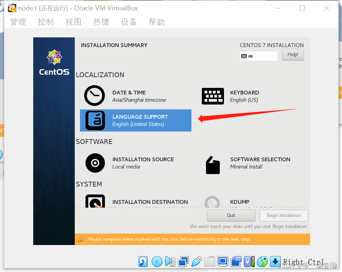Click 'Right Ctrl' host key text

click(x=303, y=262)
